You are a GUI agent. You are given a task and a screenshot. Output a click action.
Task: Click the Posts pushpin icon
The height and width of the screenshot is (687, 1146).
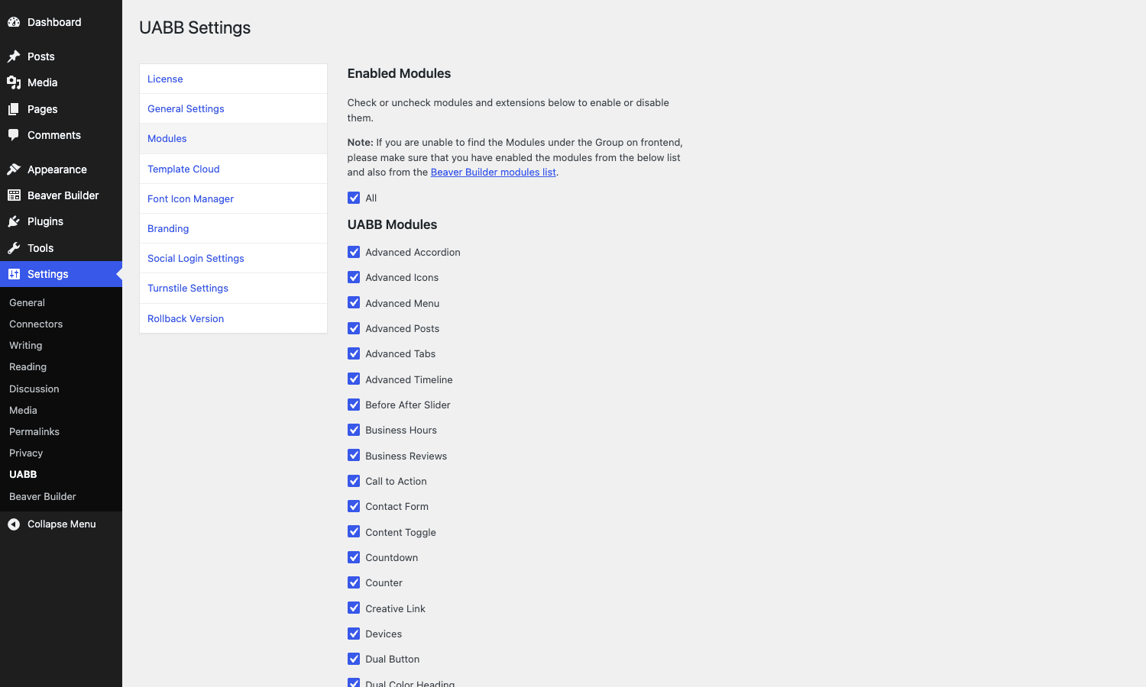pyautogui.click(x=14, y=56)
